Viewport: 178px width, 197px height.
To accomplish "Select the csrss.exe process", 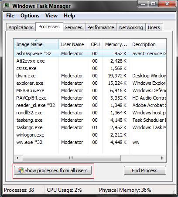I will (90, 68).
